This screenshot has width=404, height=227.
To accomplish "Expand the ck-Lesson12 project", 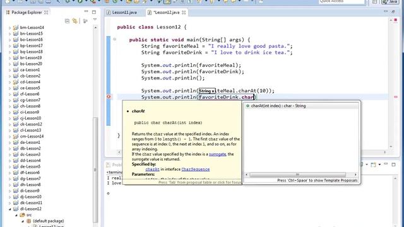I will tap(10, 124).
